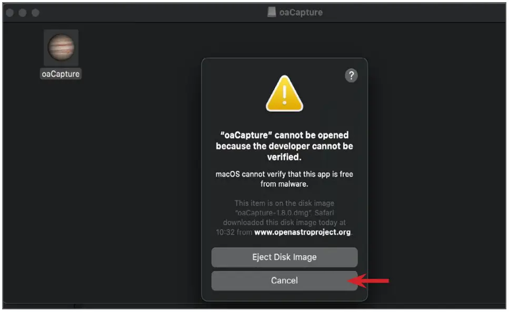Viewport: 509px width, 312px height.
Task: Zoom the oaCapture window with the third traffic light
Action: pos(35,13)
